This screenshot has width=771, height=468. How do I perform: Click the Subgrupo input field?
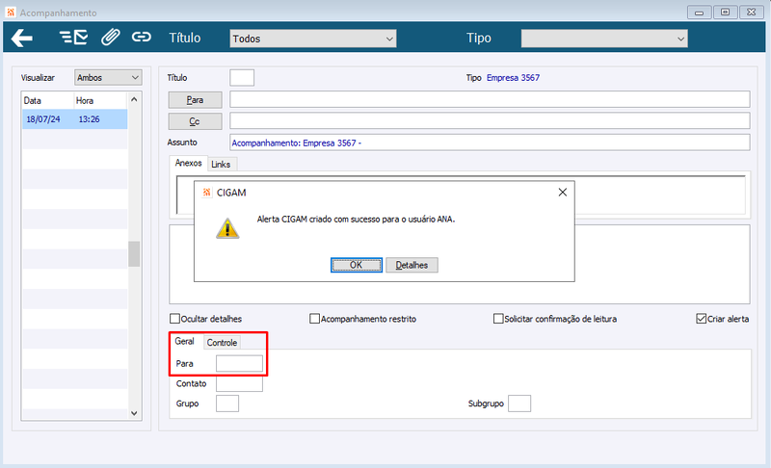coord(519,403)
